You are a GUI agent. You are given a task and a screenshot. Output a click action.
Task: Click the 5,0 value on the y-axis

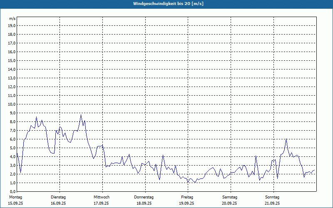[x=12, y=148]
